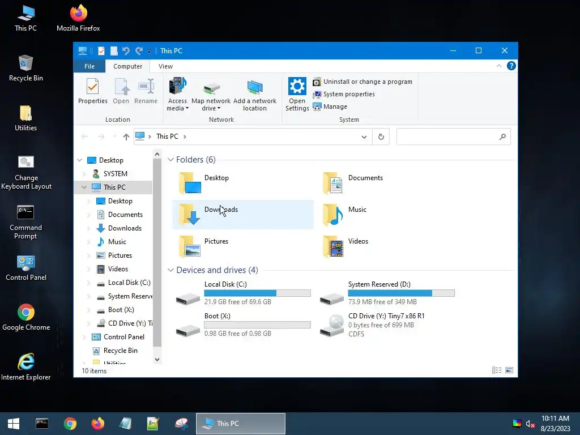Select the Boot (X:) drive
The image size is (580, 435).
(x=242, y=326)
